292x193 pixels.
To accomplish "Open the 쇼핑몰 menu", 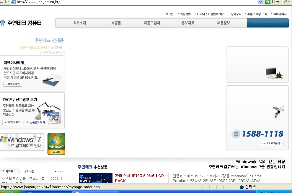I will coord(116,23).
